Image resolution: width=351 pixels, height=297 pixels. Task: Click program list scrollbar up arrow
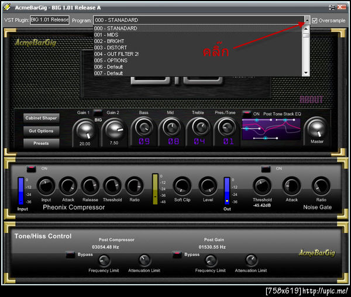point(306,29)
